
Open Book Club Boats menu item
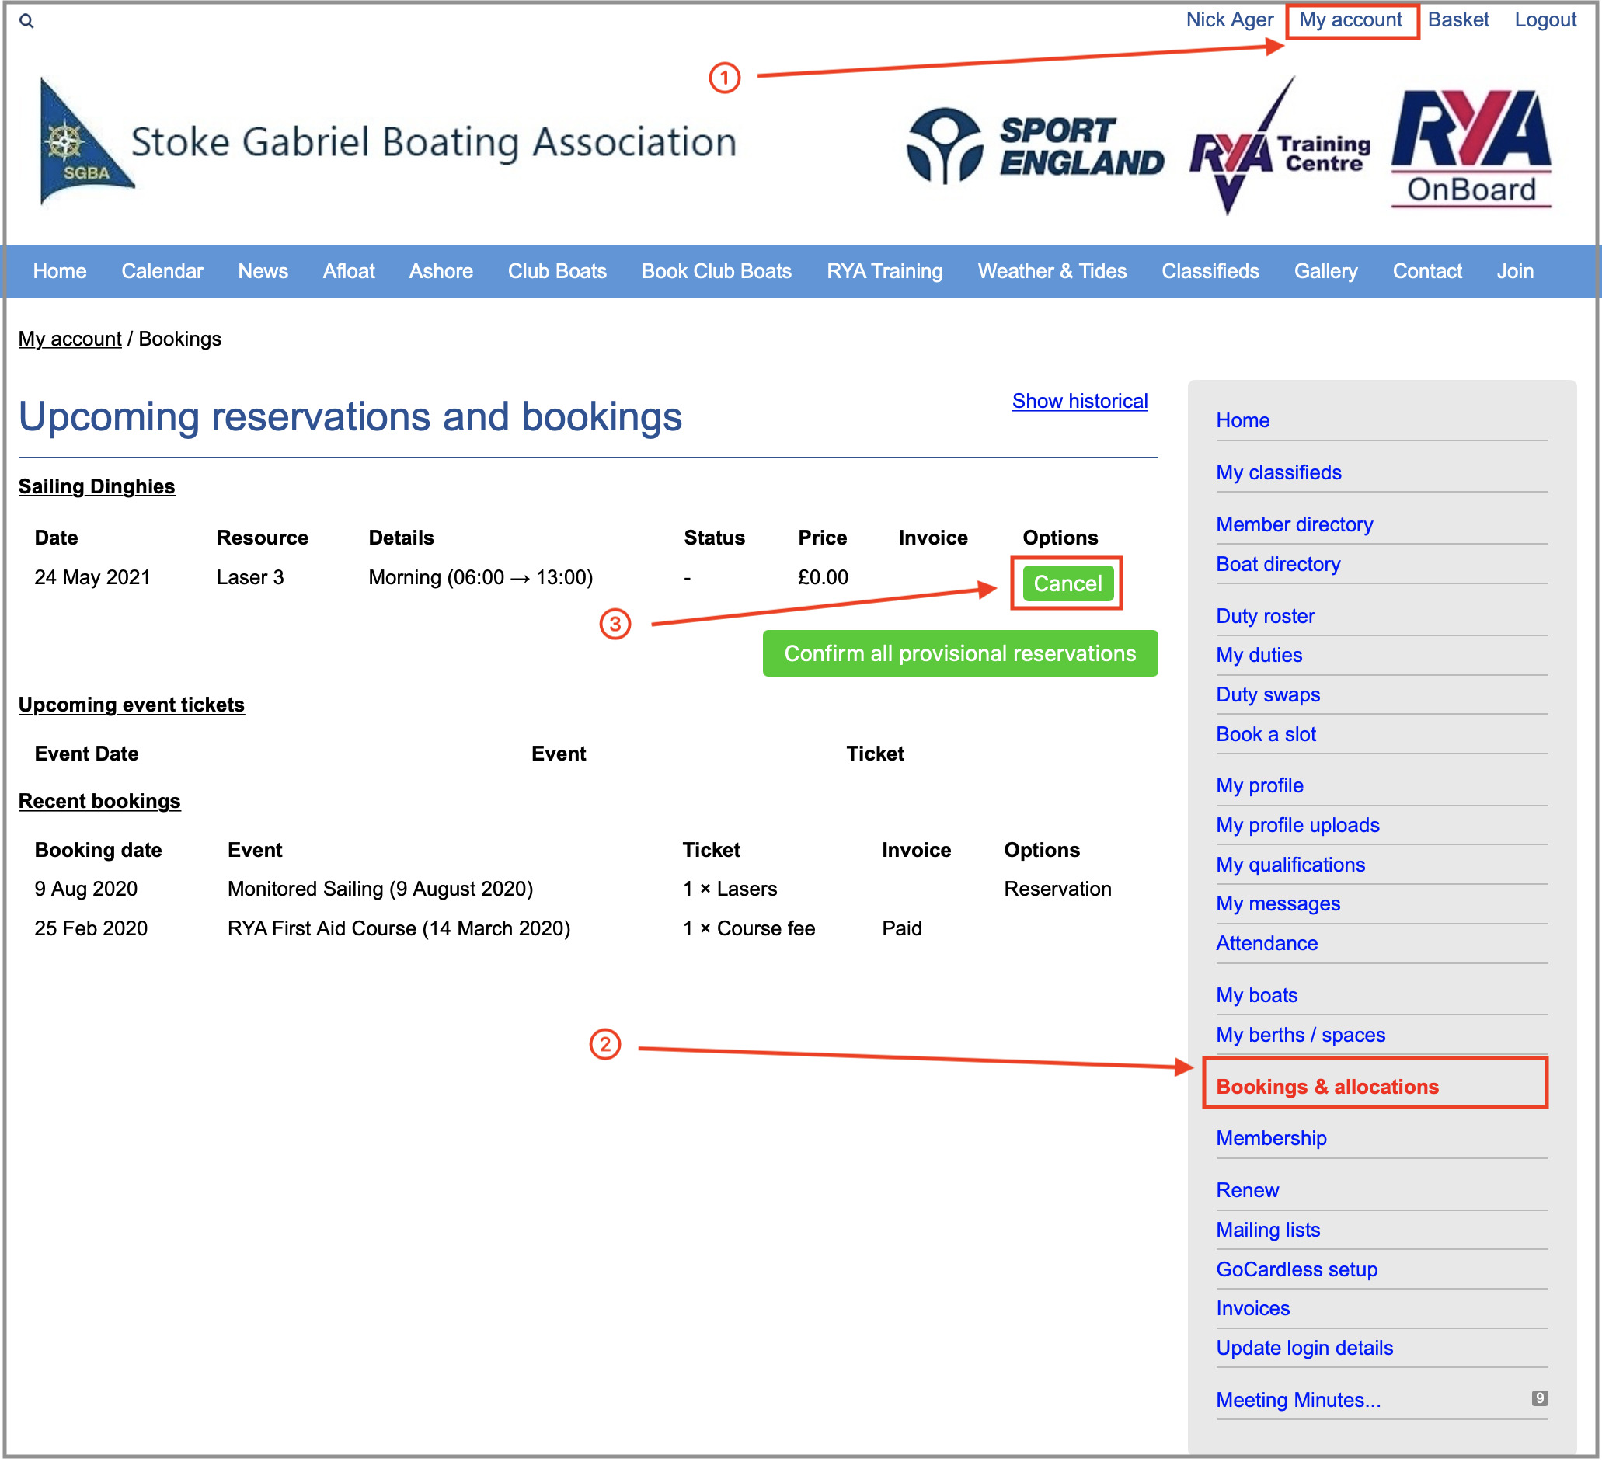717,271
